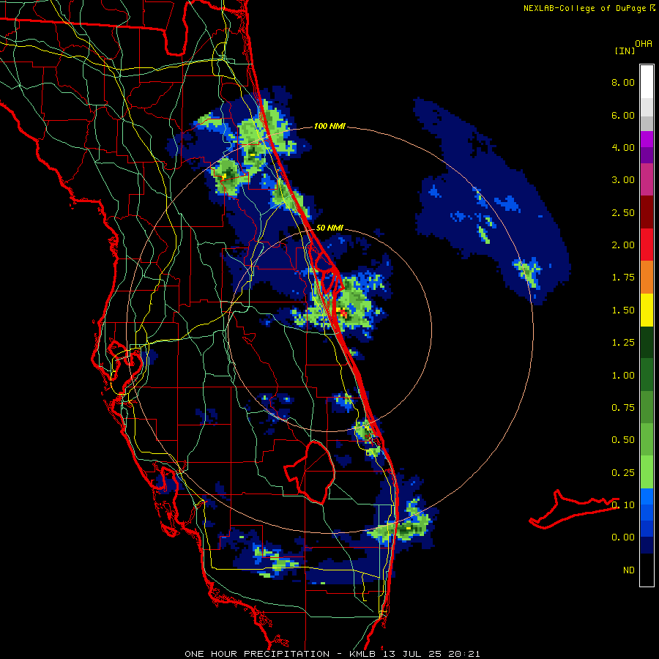Click the [IN] units label
Image resolution: width=659 pixels, height=659 pixels.
pyautogui.click(x=625, y=51)
